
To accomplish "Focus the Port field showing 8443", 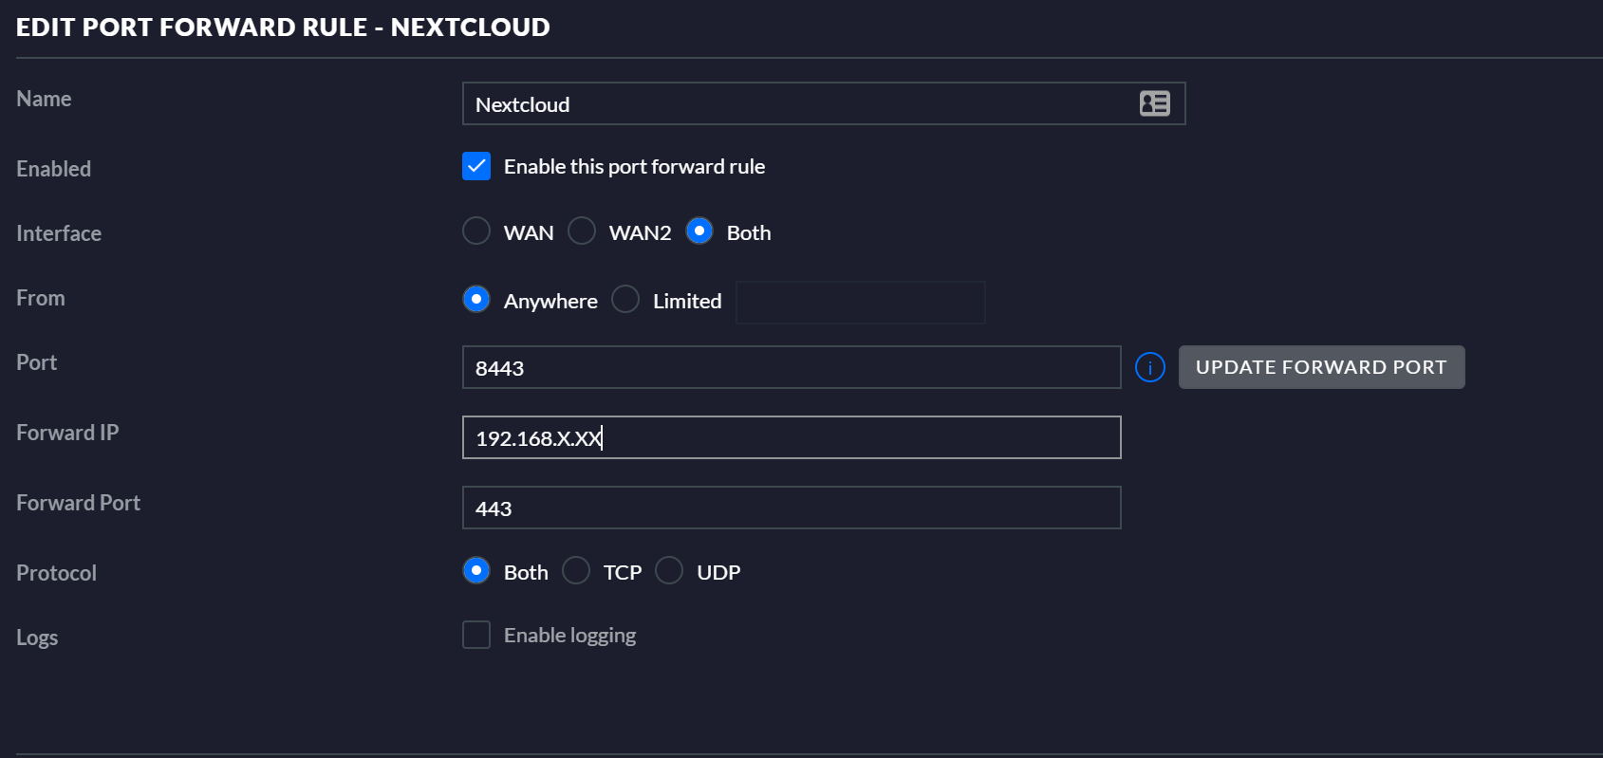I will pos(791,368).
